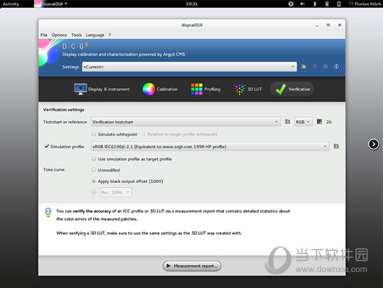Browse for a testchart file with folder icon
383x288 pixels.
click(x=288, y=122)
